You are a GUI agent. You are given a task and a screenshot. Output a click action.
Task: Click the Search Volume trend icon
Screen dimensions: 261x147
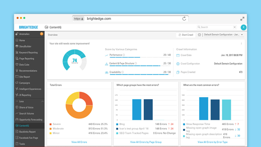[x=17, y=113]
